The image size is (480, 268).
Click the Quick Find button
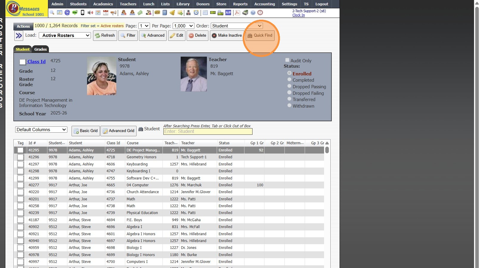[260, 35]
